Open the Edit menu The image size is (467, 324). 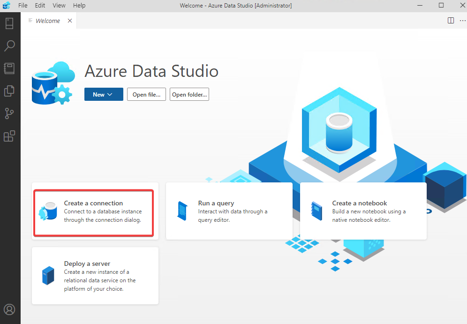(x=40, y=5)
